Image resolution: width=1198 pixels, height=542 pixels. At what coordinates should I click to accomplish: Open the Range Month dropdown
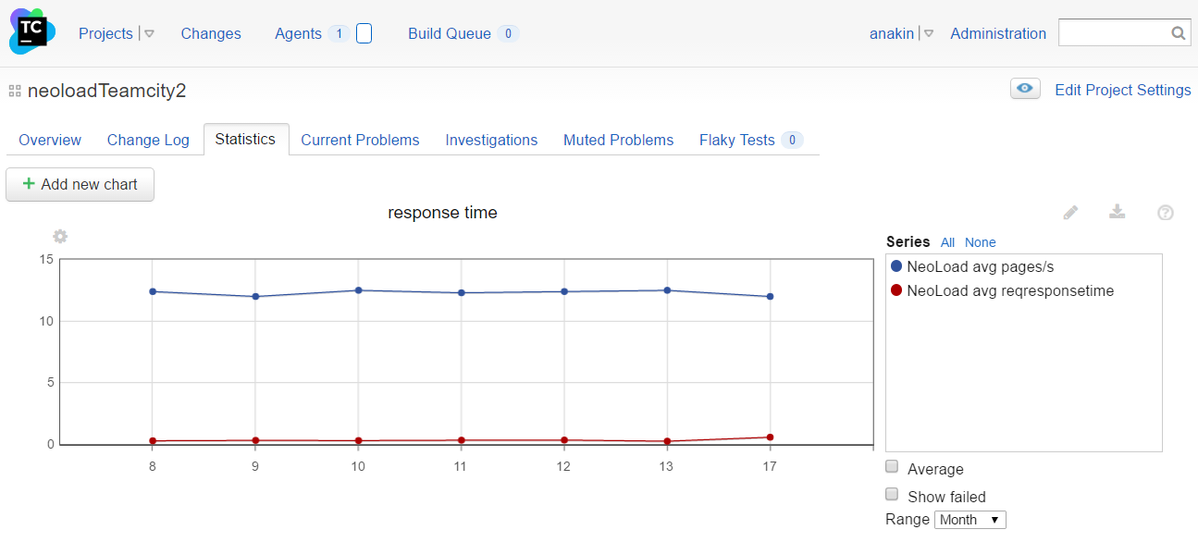pos(970,520)
